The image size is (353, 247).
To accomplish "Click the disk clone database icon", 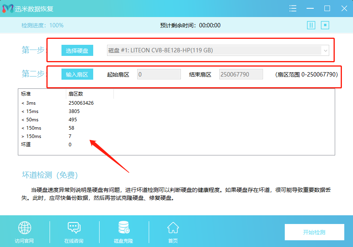I will [123, 228].
